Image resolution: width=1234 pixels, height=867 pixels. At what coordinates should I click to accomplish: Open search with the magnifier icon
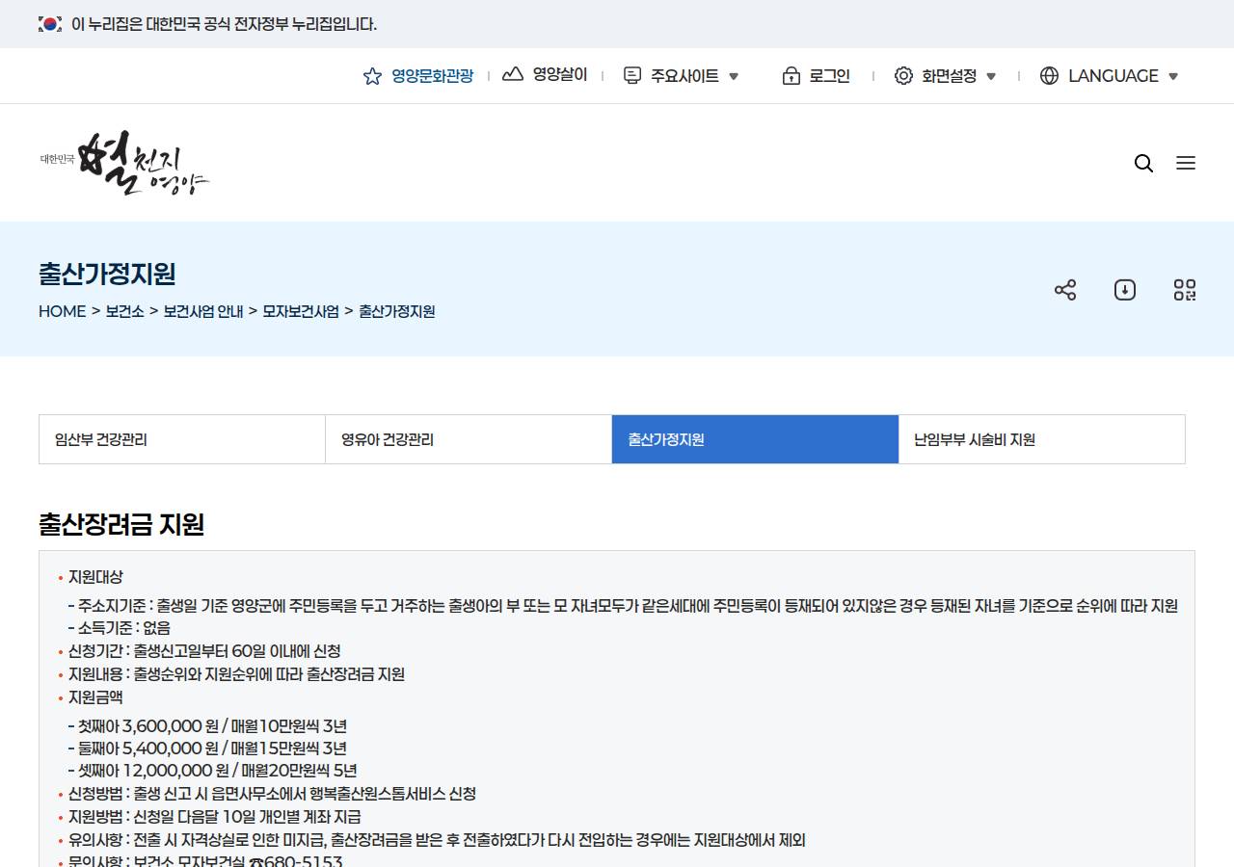click(1144, 164)
